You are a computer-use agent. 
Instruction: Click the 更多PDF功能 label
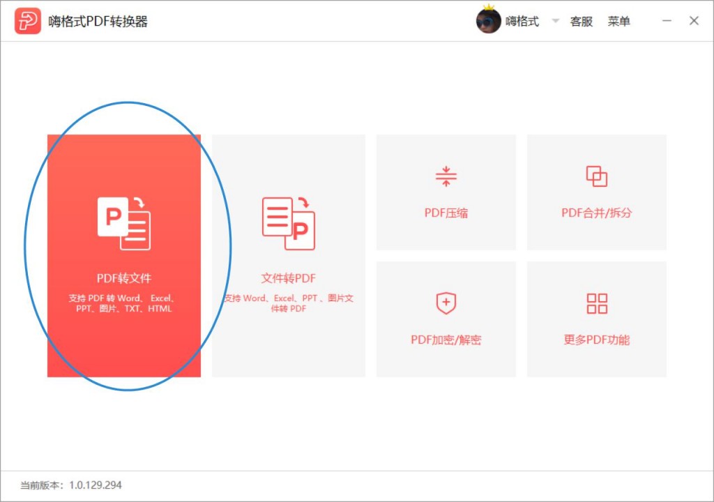coord(597,340)
